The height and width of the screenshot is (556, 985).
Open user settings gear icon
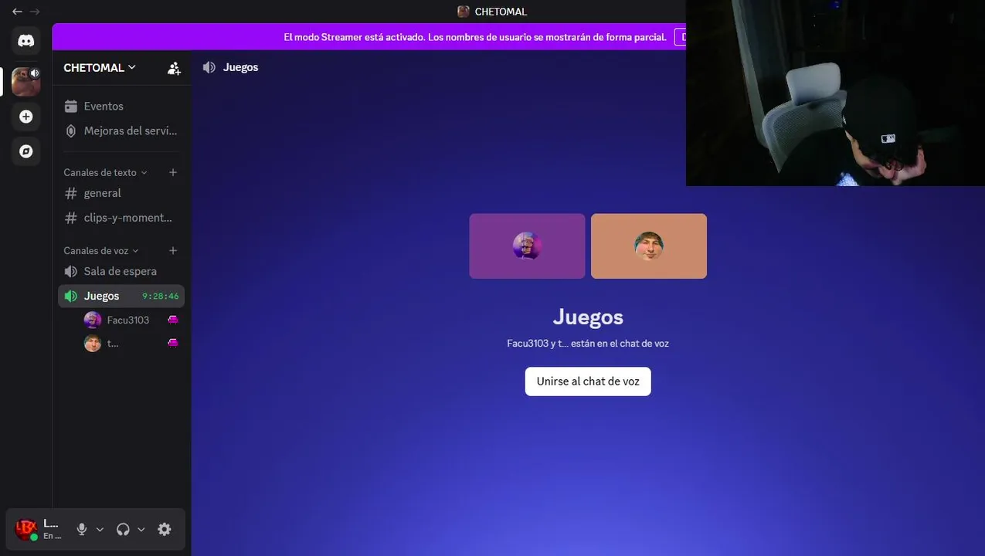pyautogui.click(x=164, y=529)
